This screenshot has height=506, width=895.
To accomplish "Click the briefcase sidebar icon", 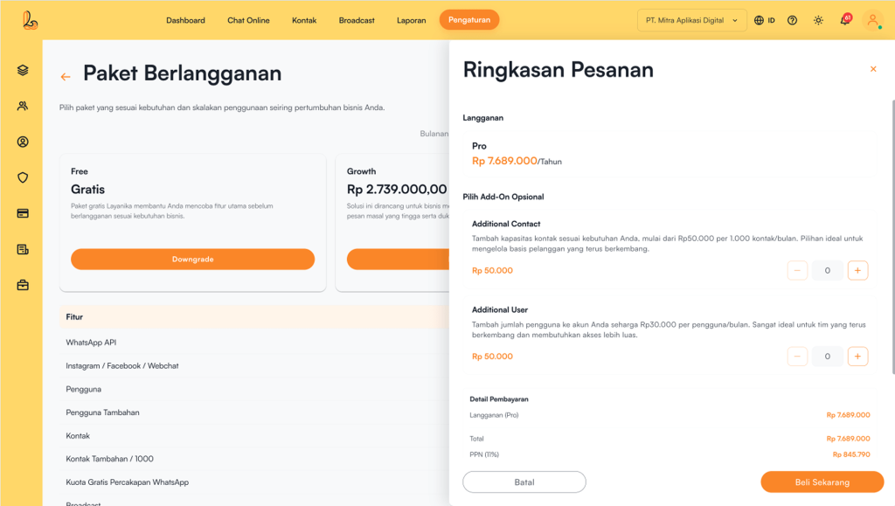I will pos(23,285).
